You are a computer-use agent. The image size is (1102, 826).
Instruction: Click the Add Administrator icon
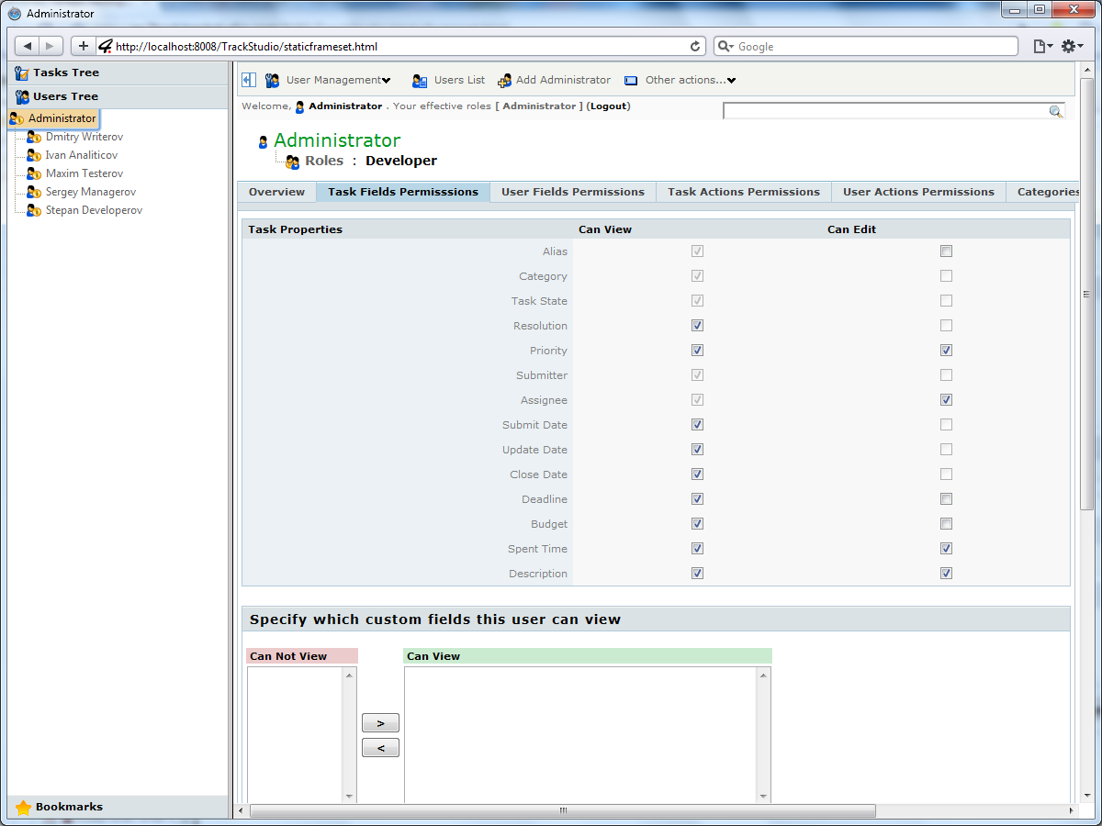(504, 81)
